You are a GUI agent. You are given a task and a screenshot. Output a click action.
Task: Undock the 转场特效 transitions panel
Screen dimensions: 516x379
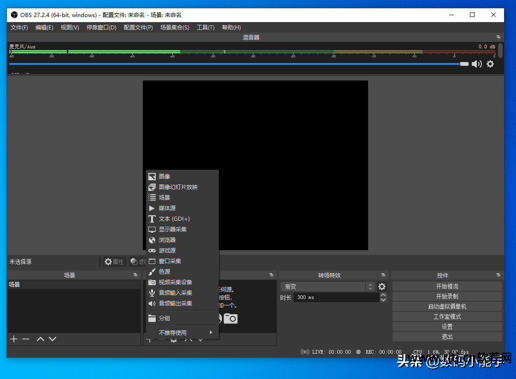[383, 275]
